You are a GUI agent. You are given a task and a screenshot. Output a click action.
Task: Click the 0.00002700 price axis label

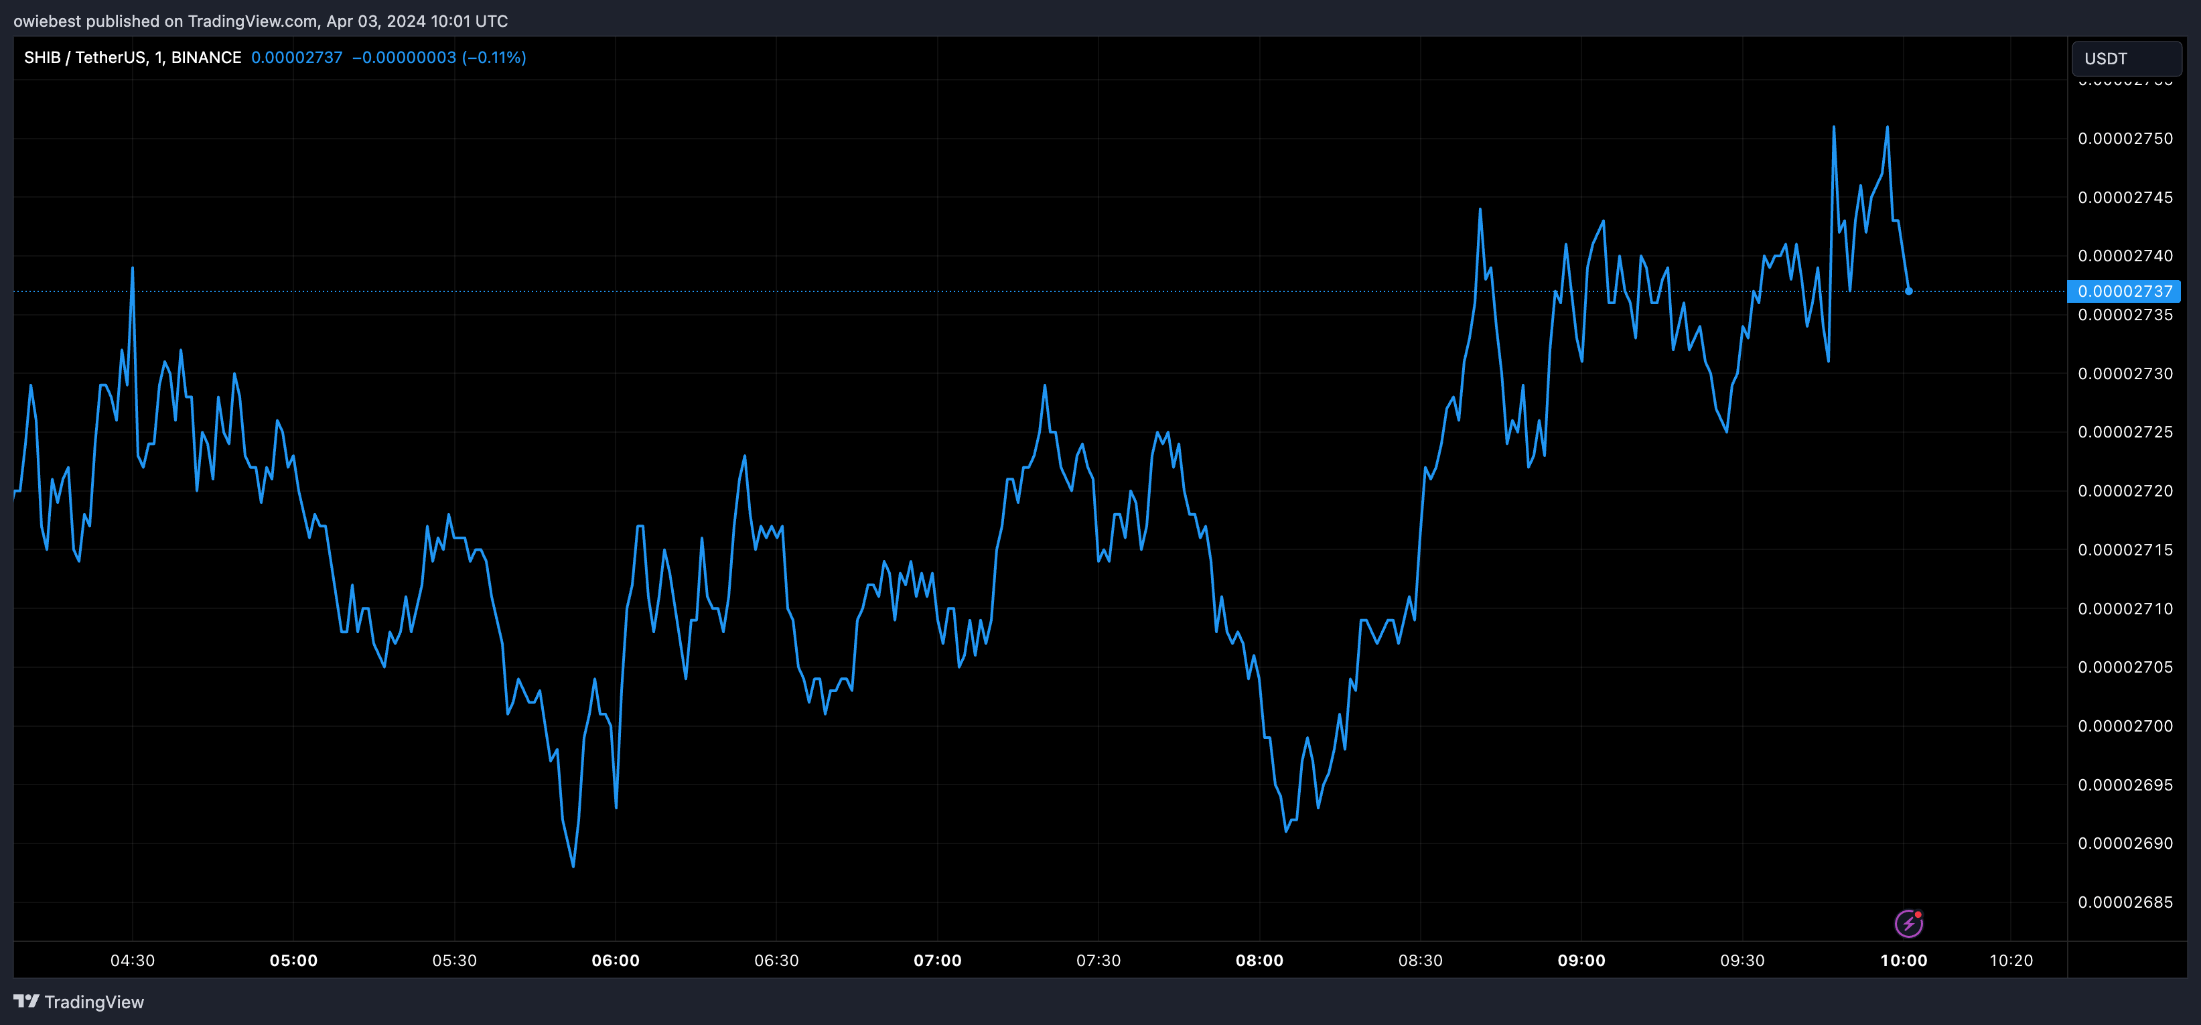click(2126, 726)
